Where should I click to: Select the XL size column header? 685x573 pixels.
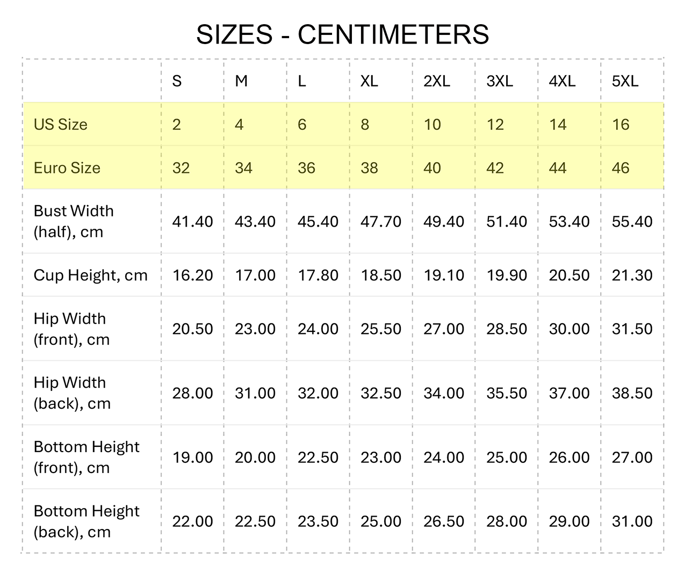click(369, 81)
